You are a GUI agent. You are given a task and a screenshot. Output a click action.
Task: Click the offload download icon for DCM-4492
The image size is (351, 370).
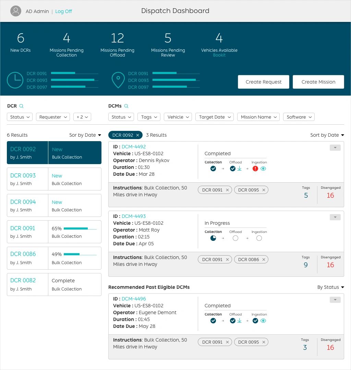[x=240, y=169]
